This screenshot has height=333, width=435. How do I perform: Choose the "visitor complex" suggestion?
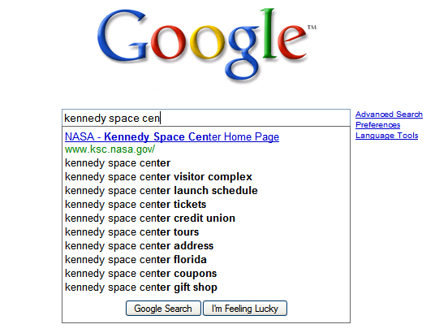158,177
